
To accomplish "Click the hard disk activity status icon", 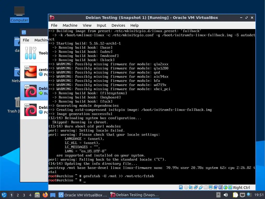I will pyautogui.click(x=181, y=187).
